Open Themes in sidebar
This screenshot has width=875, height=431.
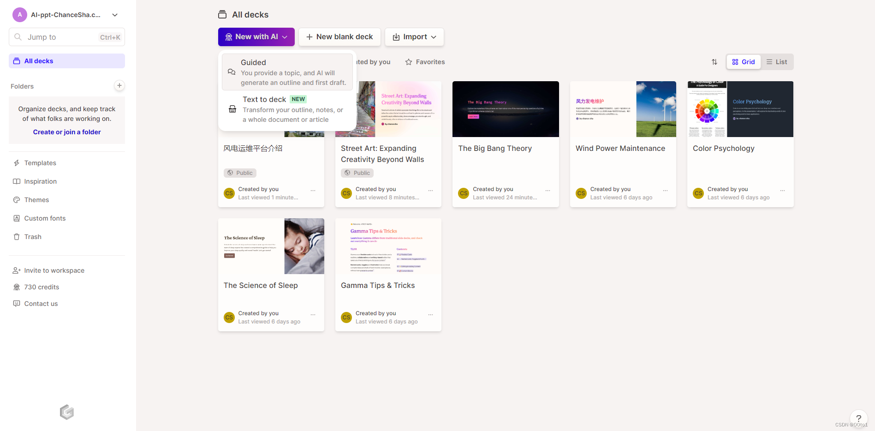point(36,200)
